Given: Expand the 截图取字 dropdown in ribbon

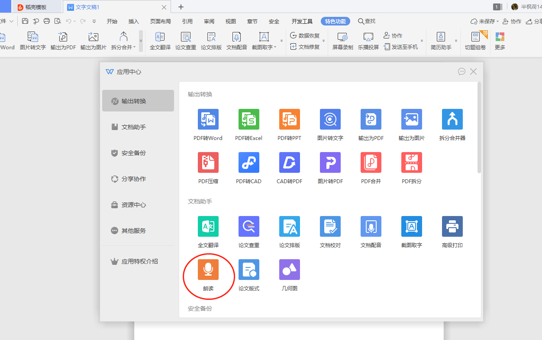Looking at the screenshot, I should click(275, 48).
